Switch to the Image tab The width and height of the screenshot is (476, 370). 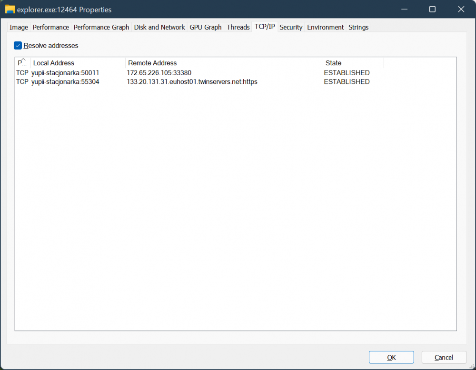click(19, 27)
